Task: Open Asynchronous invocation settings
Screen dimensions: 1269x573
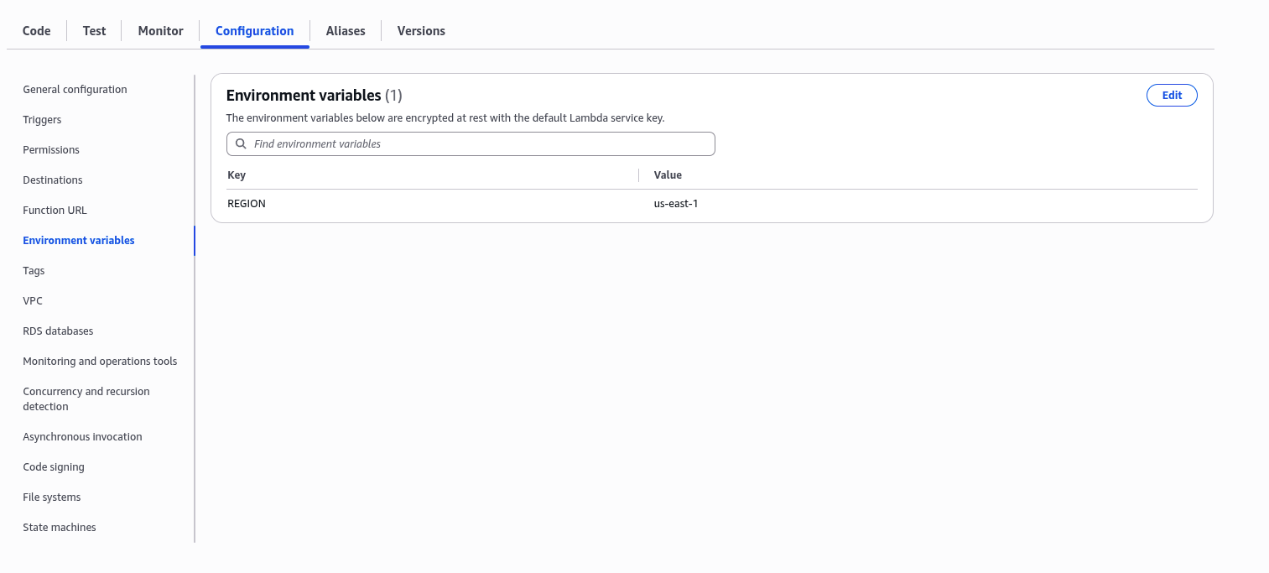Action: coord(82,437)
